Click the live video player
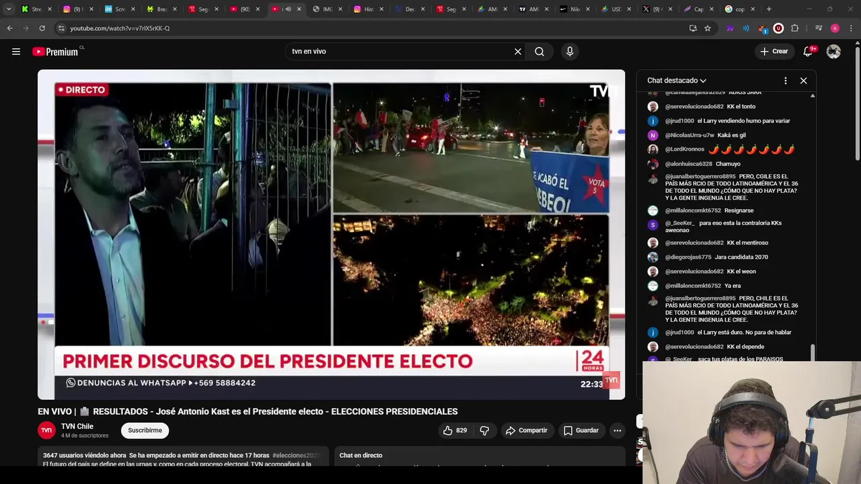 click(x=331, y=235)
